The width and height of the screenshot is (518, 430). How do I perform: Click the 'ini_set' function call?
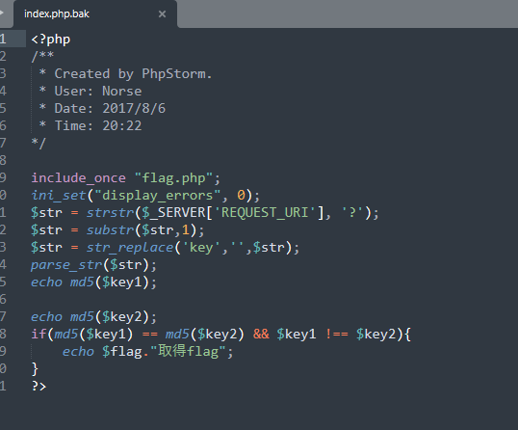[x=59, y=195]
